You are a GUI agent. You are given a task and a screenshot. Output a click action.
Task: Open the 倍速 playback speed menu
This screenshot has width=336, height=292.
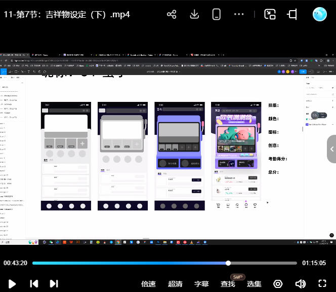coord(148,284)
